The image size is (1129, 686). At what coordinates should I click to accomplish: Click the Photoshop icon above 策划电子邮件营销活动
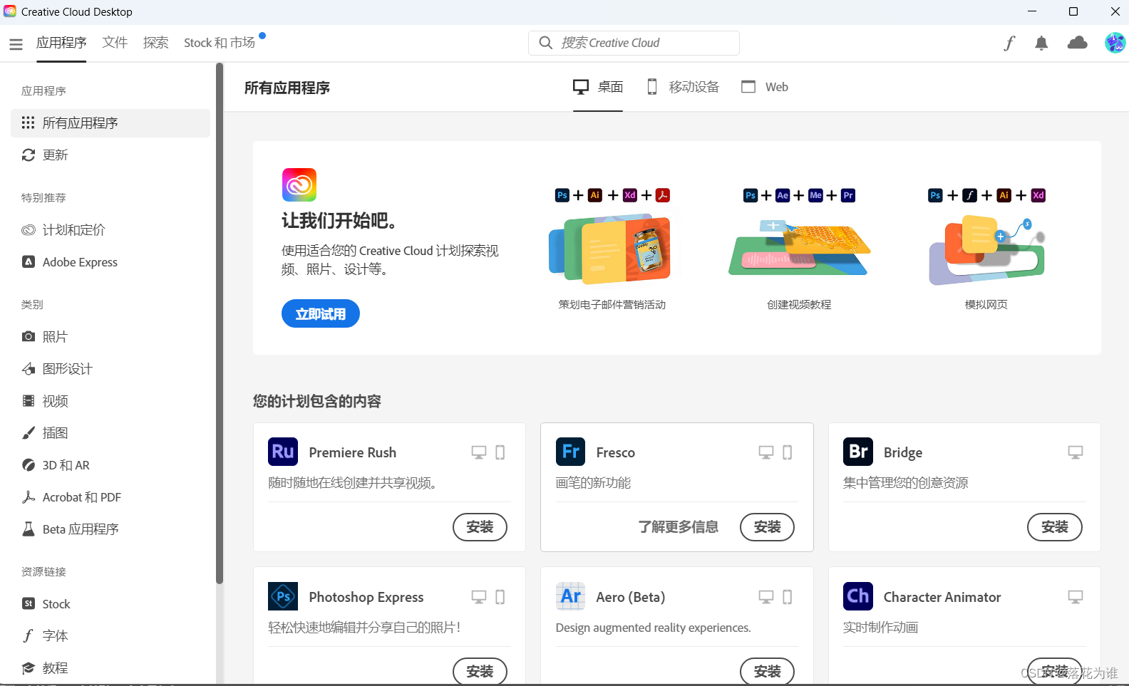pos(562,195)
